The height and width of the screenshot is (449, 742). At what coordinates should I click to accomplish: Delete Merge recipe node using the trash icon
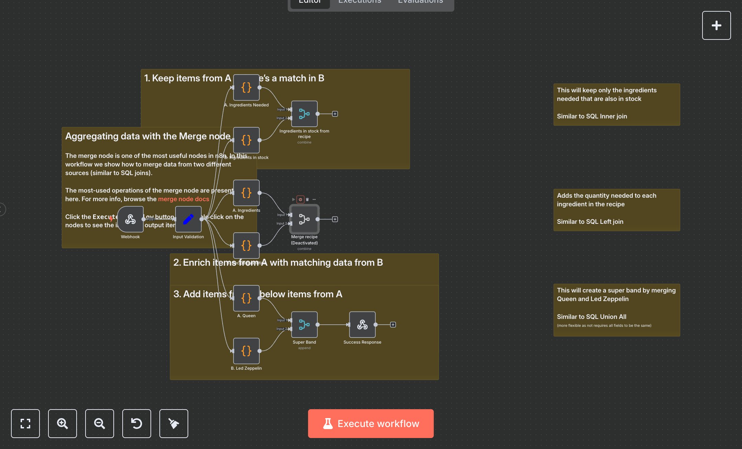click(307, 199)
